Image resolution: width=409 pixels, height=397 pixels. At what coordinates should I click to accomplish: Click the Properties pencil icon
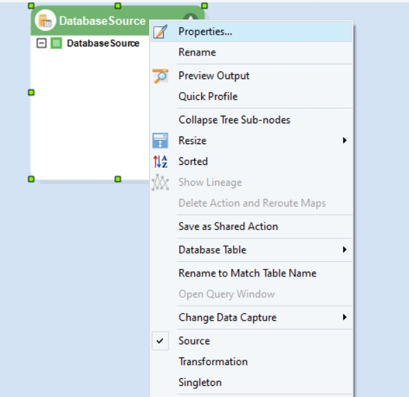pos(160,32)
